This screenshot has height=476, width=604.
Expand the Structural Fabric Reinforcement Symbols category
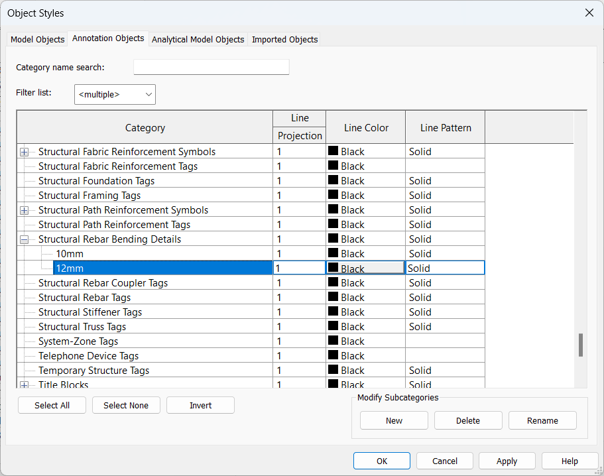tap(24, 151)
